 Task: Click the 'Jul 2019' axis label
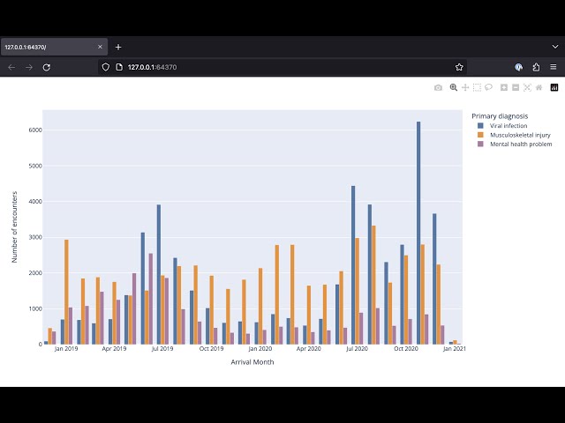pyautogui.click(x=162, y=349)
